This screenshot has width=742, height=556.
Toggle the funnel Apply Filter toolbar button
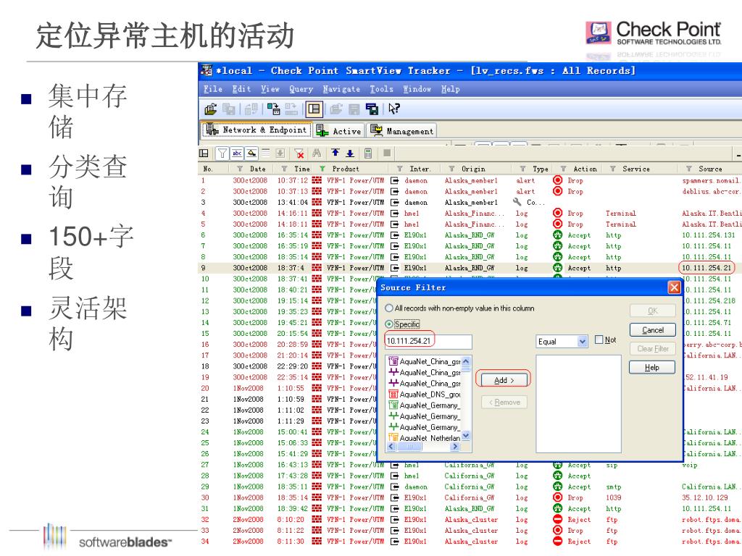tap(222, 153)
